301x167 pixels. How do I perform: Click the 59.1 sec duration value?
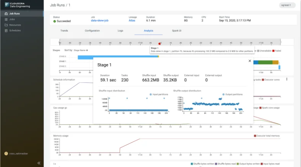tap(108, 80)
